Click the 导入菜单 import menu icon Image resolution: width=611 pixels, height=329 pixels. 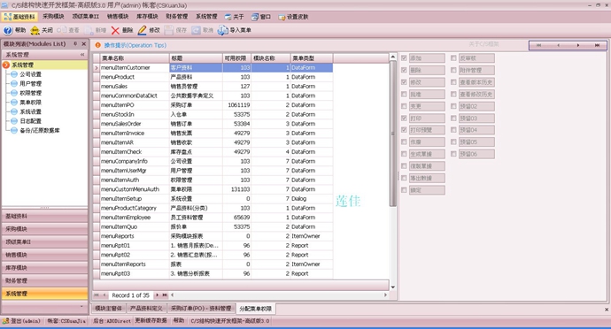point(222,30)
